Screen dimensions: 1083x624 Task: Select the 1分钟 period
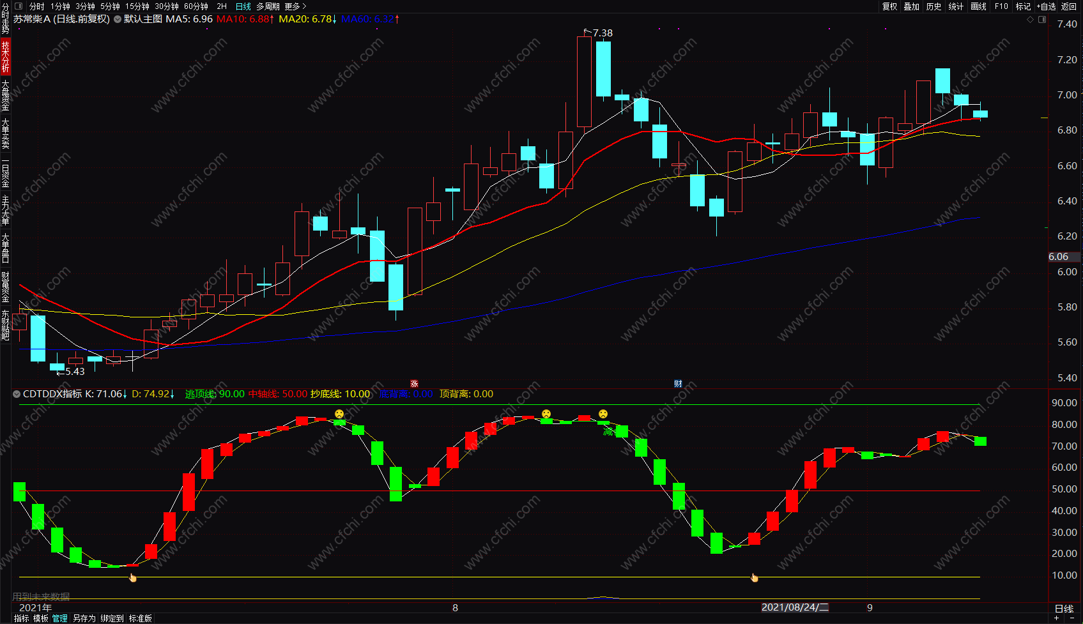(x=61, y=6)
